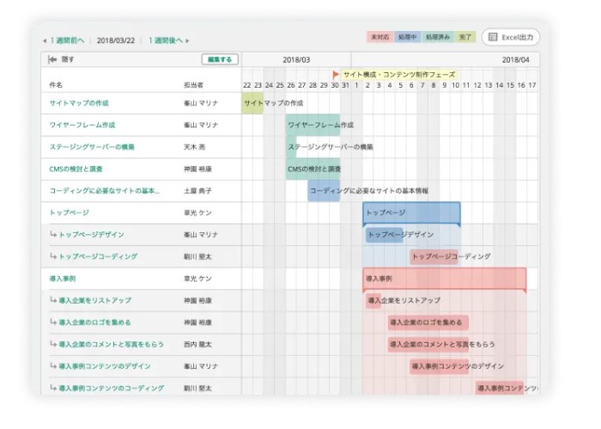601x429 pixels.
Task: Click subtask arrow icon beside トップページコーディング
Action: pyautogui.click(x=53, y=257)
